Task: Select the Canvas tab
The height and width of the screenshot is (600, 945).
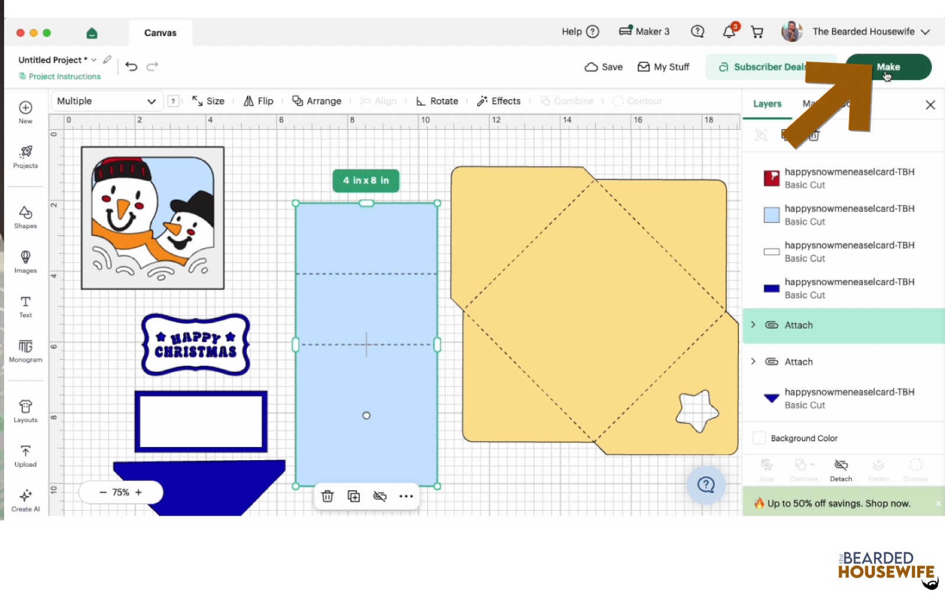Action: (160, 33)
